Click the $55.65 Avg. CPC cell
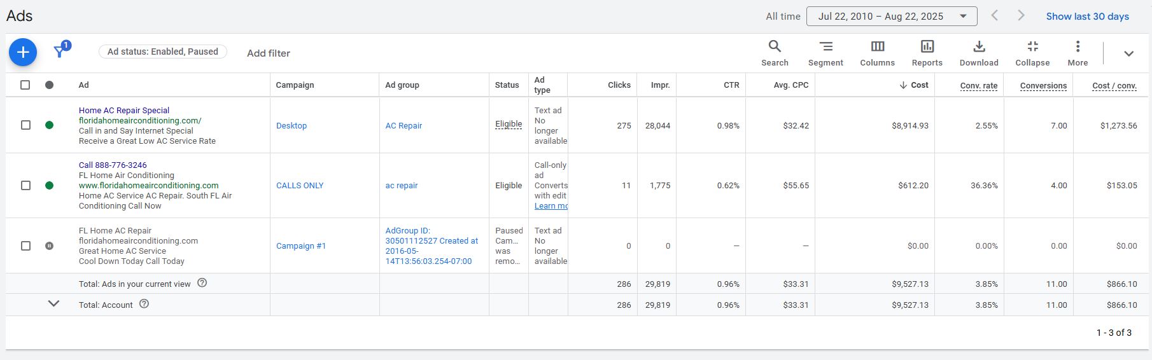Viewport: 1152px width, 360px height. click(x=796, y=186)
